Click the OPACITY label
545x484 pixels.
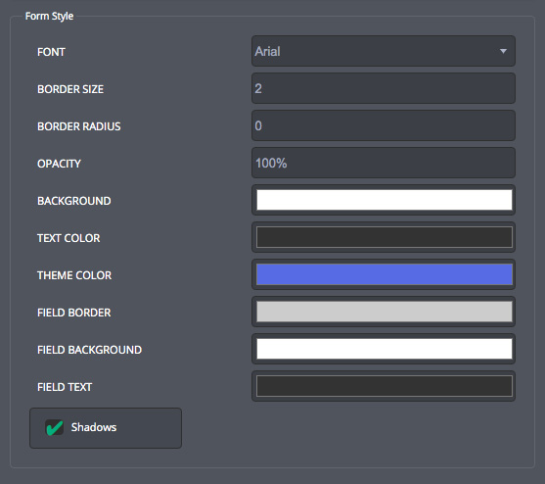[x=59, y=164]
